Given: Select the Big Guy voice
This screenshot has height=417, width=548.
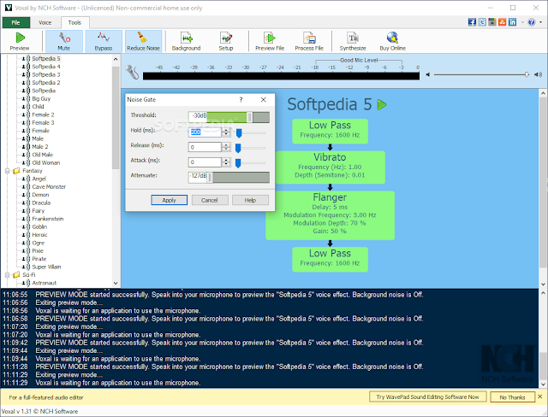Looking at the screenshot, I should click(x=41, y=98).
